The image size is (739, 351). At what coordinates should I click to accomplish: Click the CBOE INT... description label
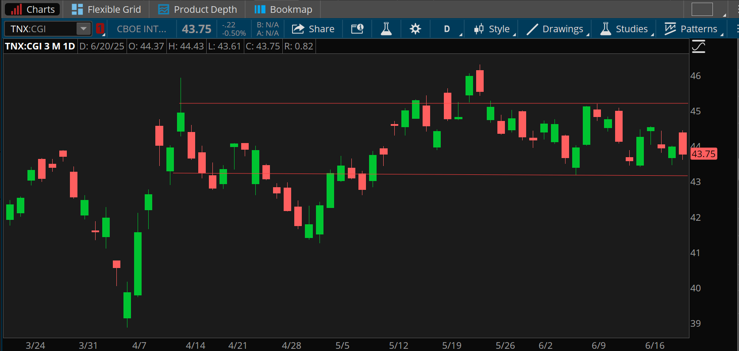click(x=142, y=29)
